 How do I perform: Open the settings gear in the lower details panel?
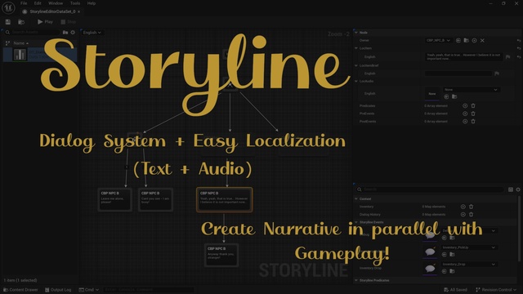pyautogui.click(x=518, y=189)
